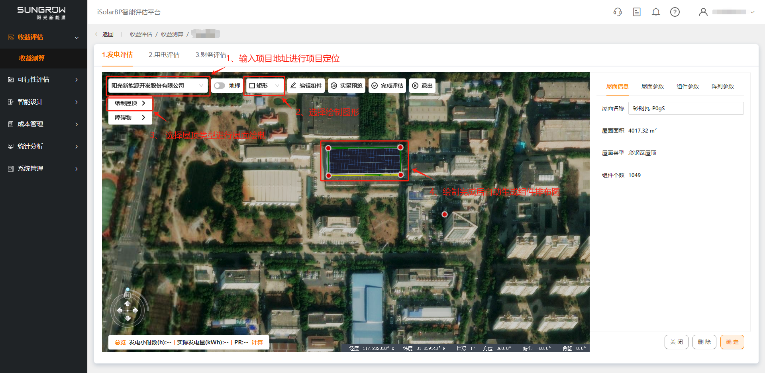Open the project address dropdown
This screenshot has width=765, height=373.
(x=158, y=86)
